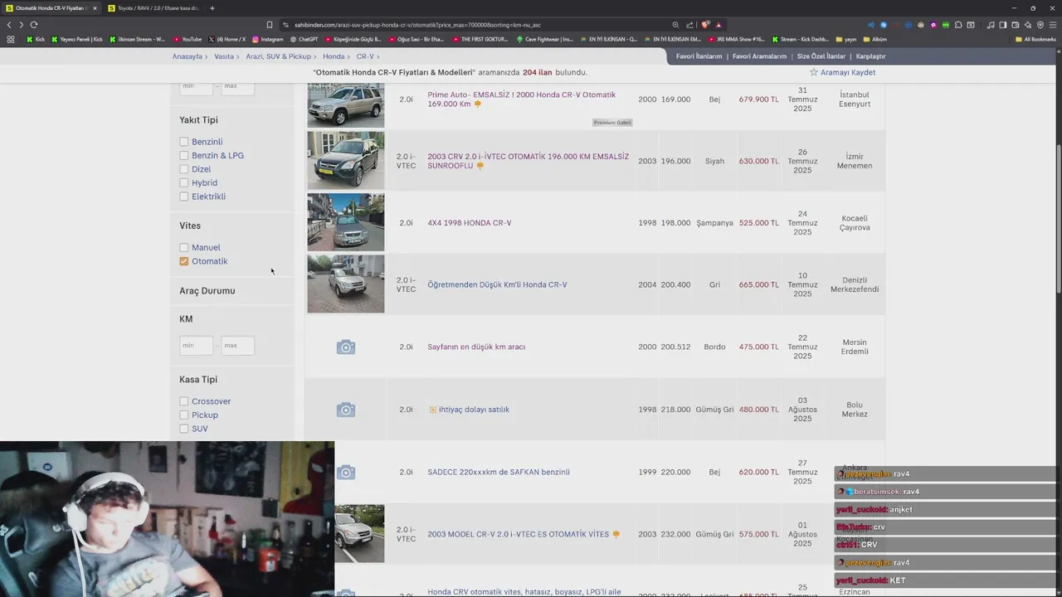Open the media control music note icon
1062x597 pixels.
991,25
